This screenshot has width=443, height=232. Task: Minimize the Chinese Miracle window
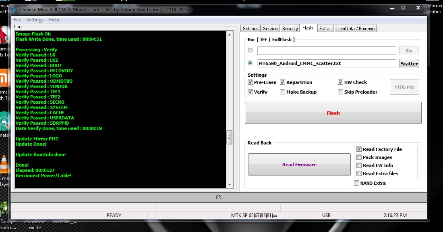click(x=392, y=8)
